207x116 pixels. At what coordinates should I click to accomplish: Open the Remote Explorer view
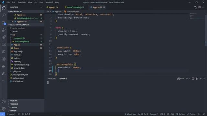(x=4, y=44)
